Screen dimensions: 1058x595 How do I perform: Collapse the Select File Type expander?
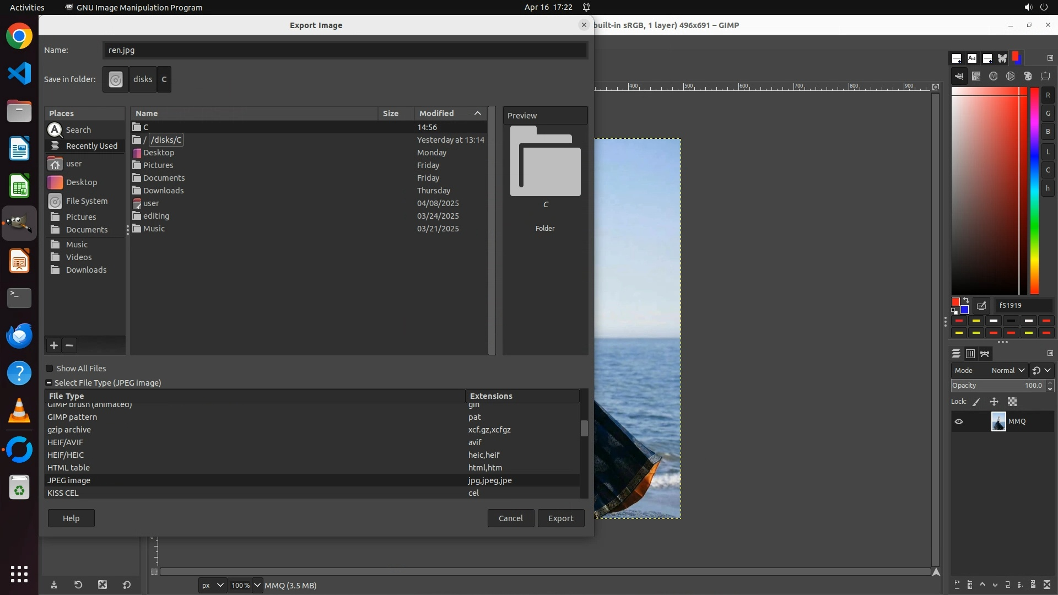click(x=48, y=383)
